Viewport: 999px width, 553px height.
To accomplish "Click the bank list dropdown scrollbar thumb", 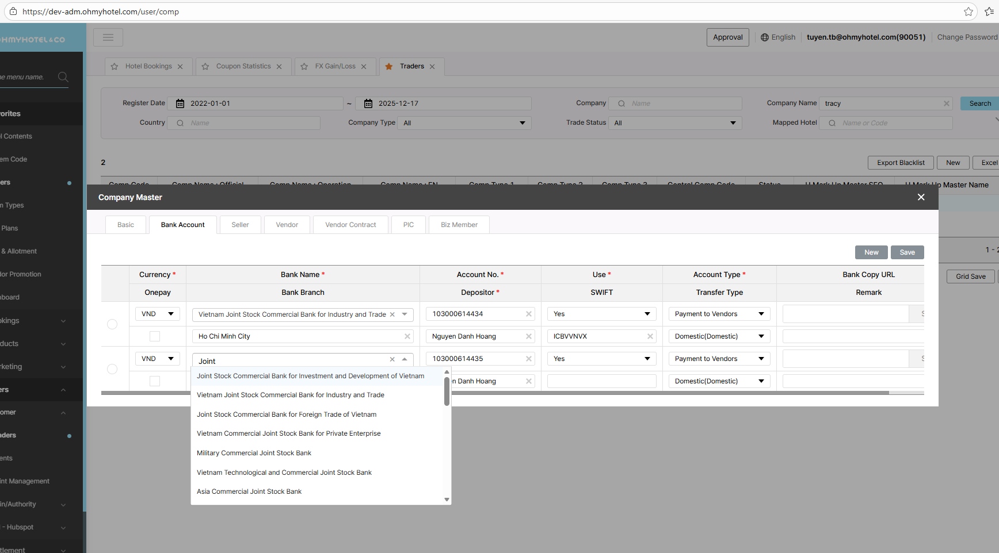I will coord(447,391).
